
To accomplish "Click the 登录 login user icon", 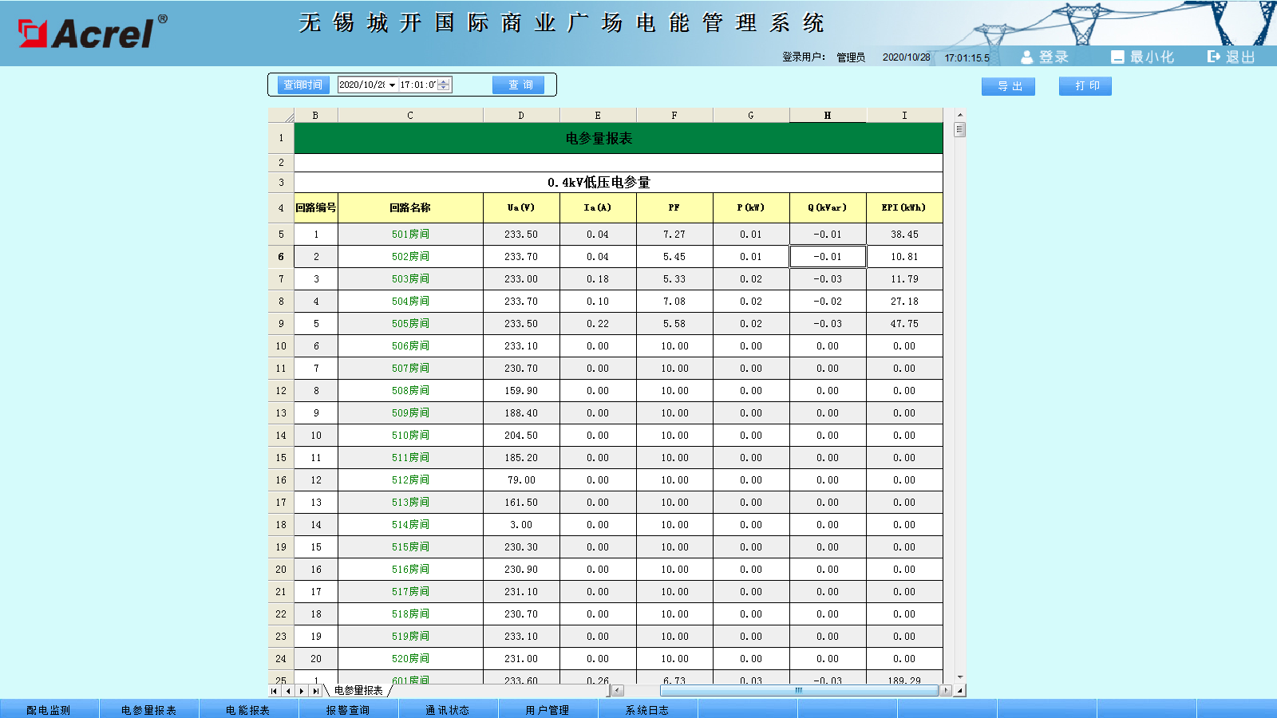I will point(1026,57).
